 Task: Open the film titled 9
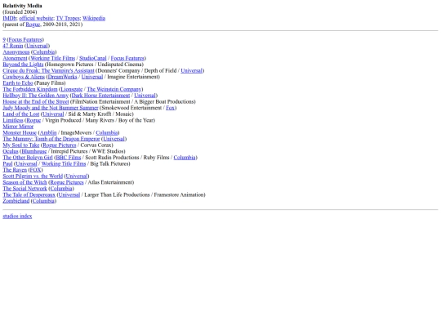4,40
